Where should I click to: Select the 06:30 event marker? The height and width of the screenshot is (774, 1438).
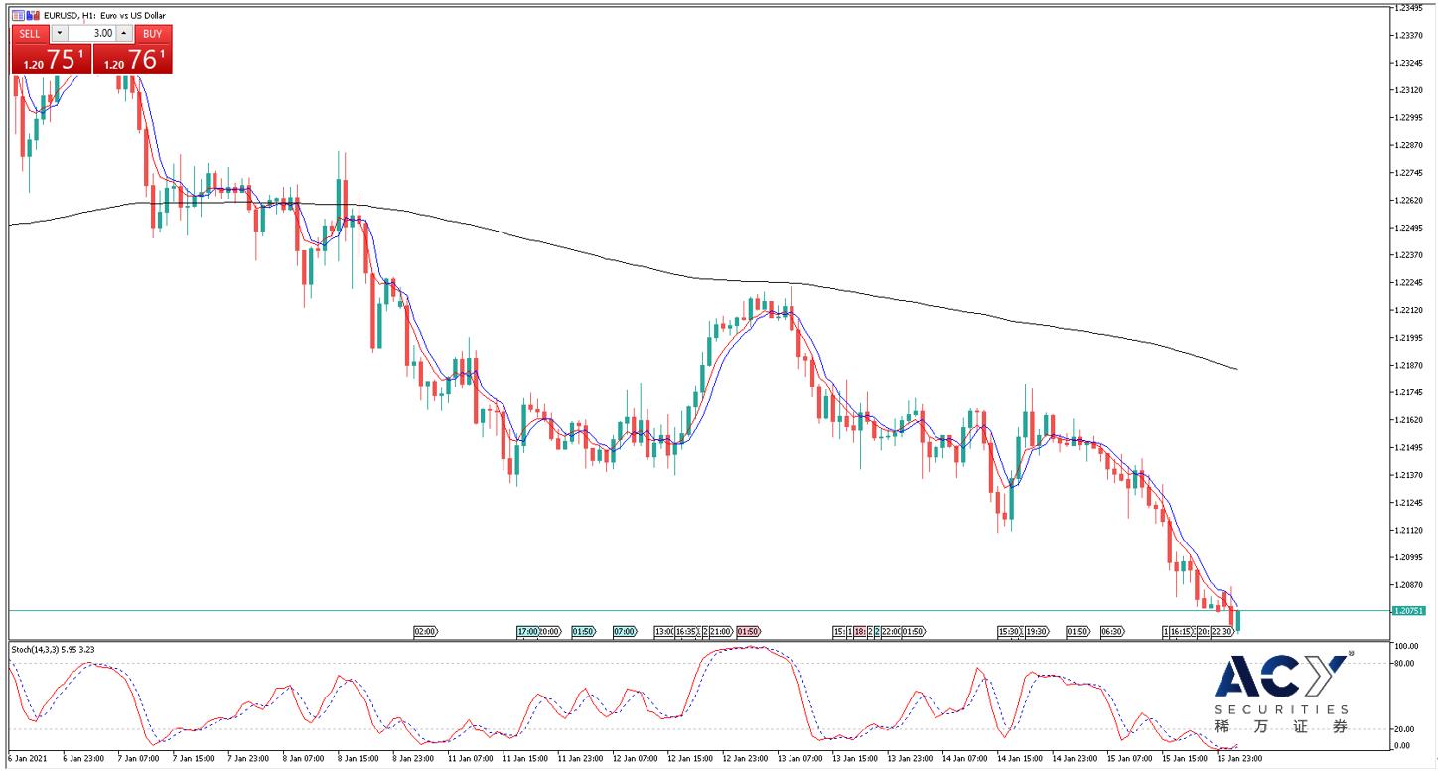point(1112,631)
